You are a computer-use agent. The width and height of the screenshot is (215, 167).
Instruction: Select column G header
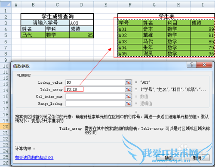tap(154, 5)
